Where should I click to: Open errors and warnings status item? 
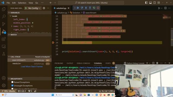click(22, 91)
